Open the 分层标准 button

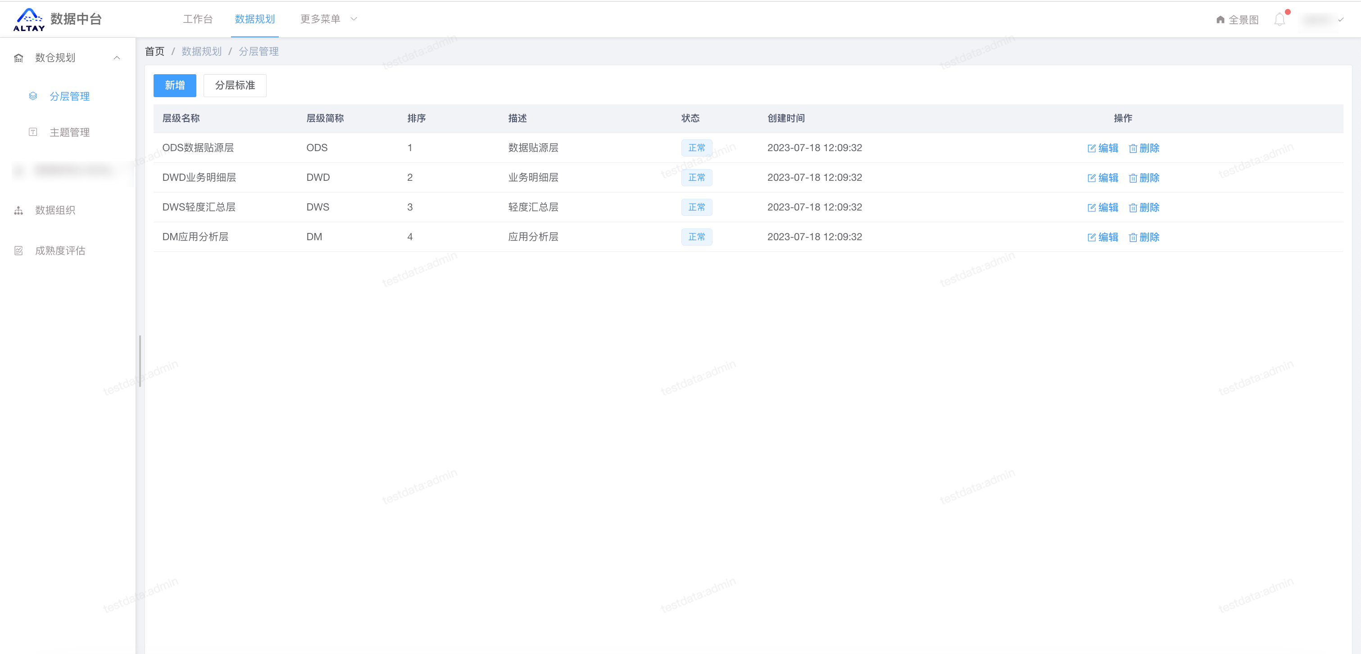pyautogui.click(x=235, y=85)
